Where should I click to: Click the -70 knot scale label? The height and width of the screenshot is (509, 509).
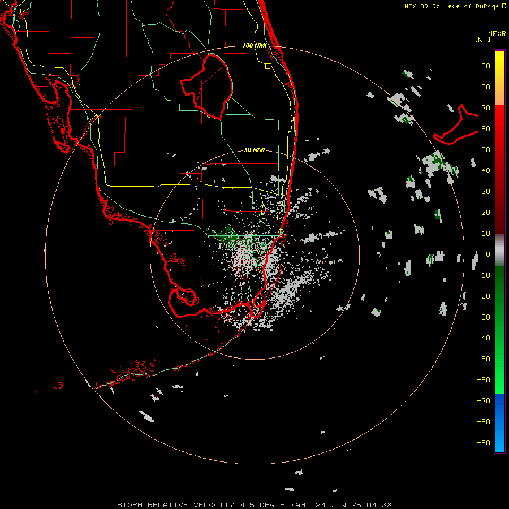coord(484,401)
